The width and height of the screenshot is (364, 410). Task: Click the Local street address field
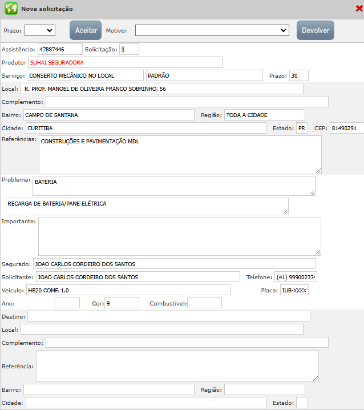162,89
